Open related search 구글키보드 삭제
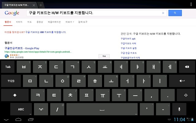Viewport: 196px width, 123px height. (128, 43)
